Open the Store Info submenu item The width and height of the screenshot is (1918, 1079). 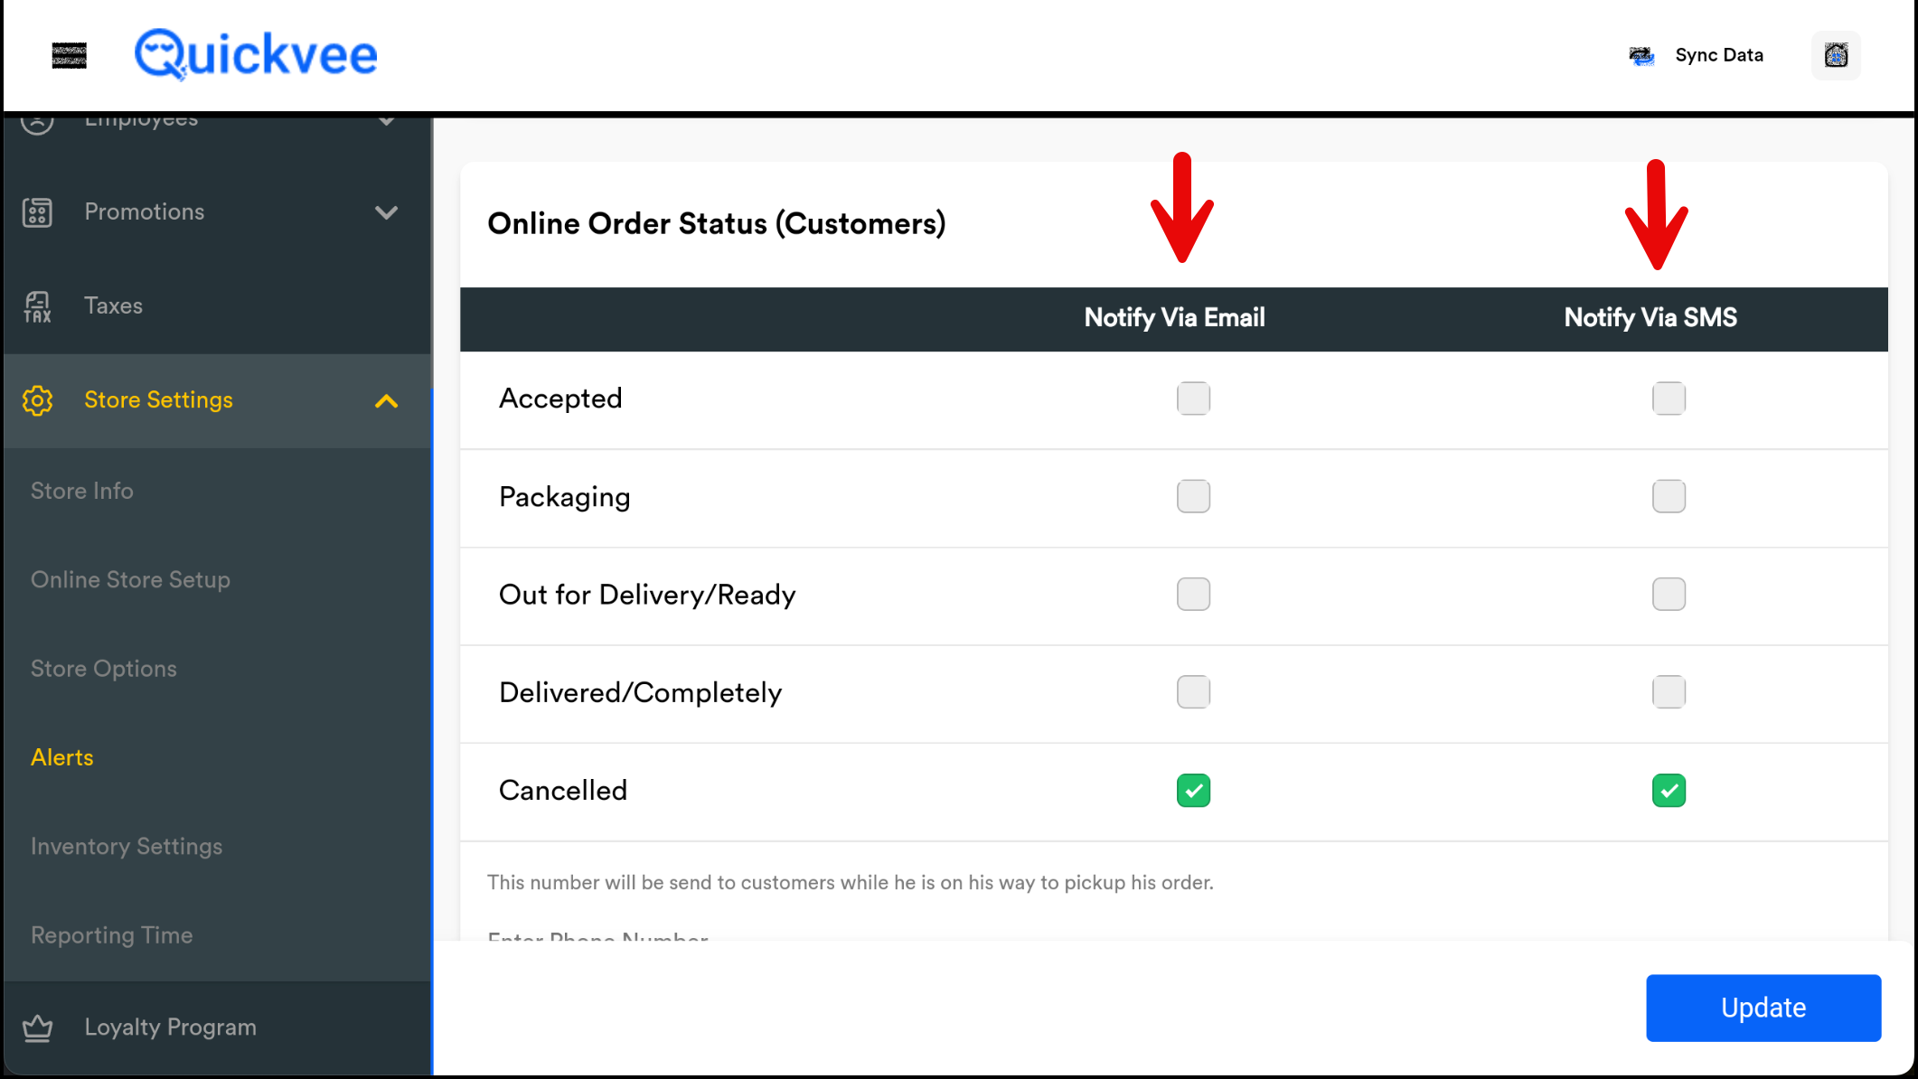click(x=82, y=491)
